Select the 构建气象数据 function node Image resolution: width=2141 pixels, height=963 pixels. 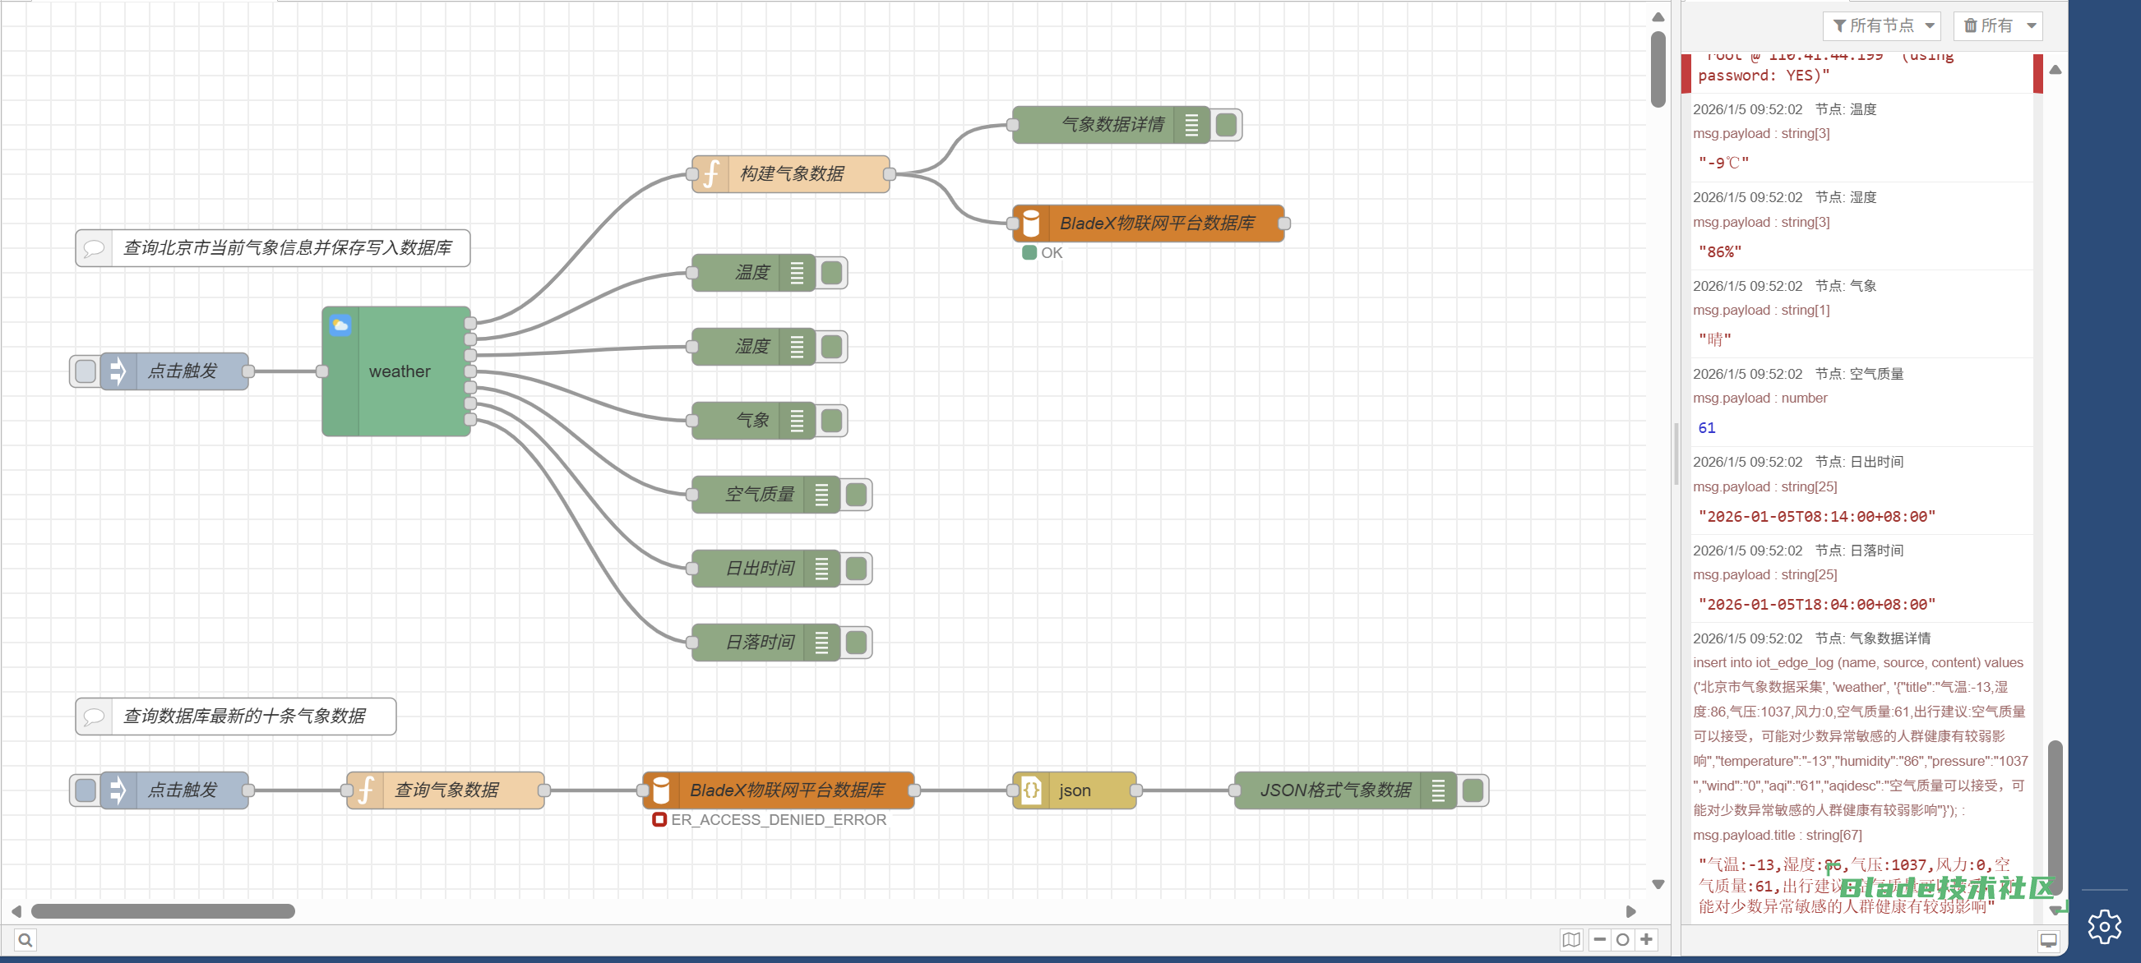click(x=791, y=173)
